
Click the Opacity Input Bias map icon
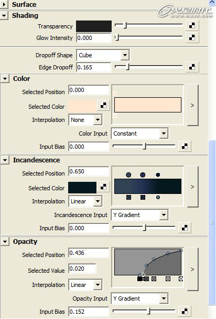pos(185,311)
